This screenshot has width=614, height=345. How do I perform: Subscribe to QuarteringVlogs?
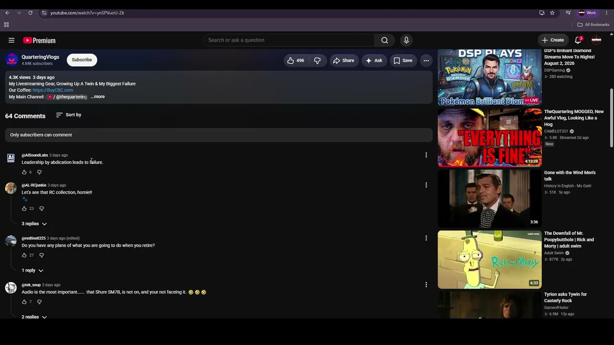point(82,60)
